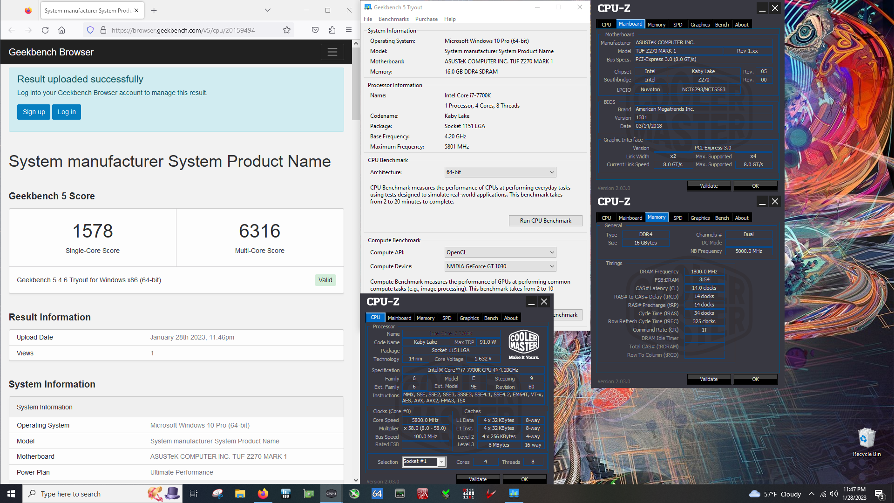Click the 6316 Multi-Core Score value

coord(260,231)
